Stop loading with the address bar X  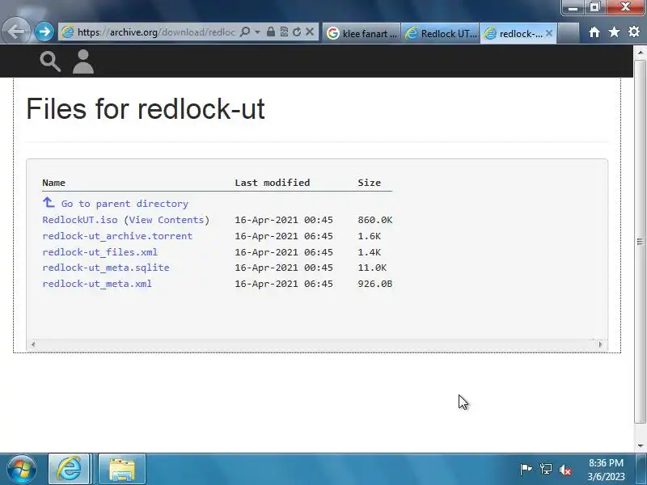[310, 32]
